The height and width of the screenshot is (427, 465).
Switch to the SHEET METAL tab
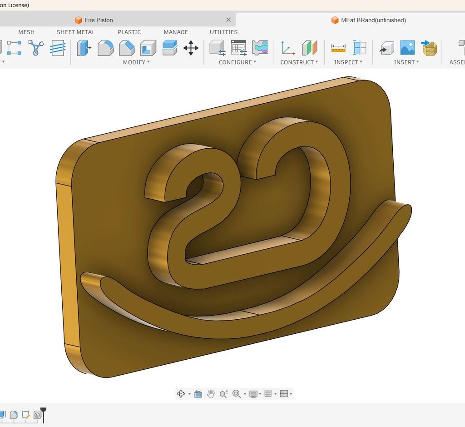pos(76,32)
